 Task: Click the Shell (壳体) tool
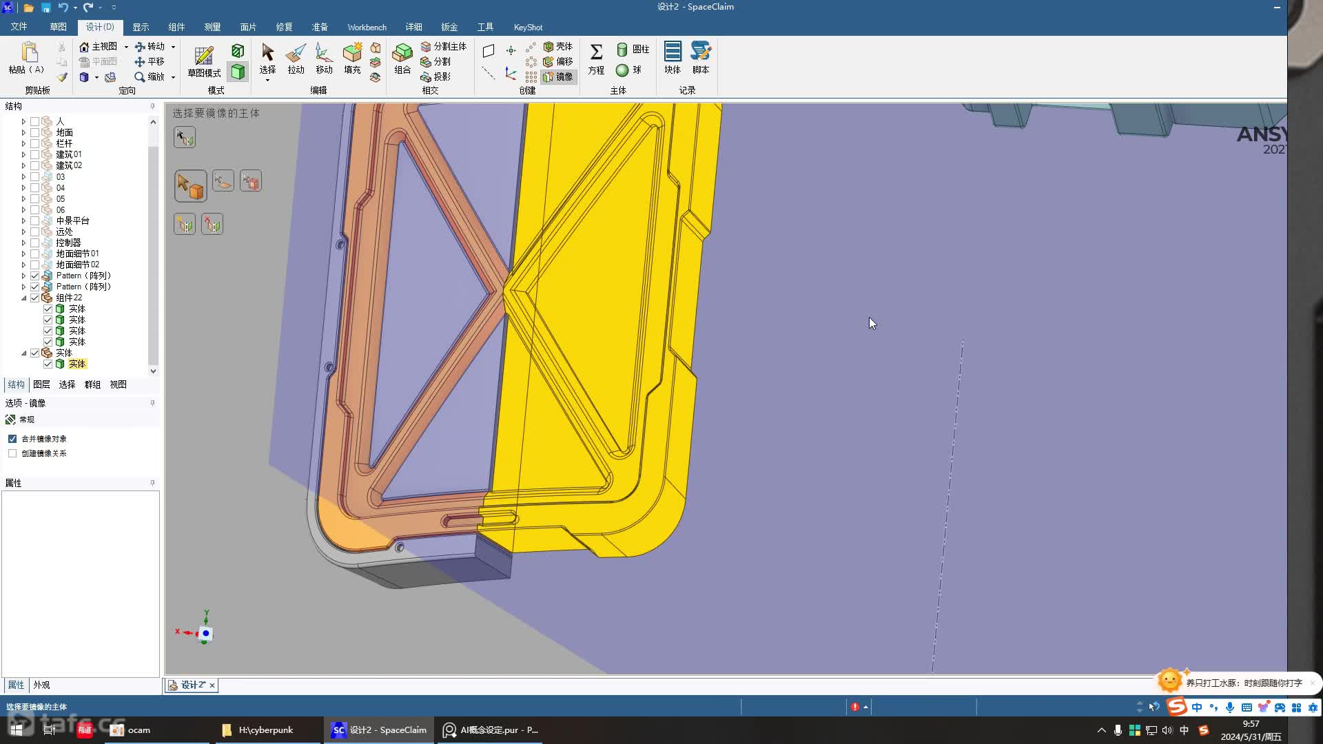[x=558, y=46]
